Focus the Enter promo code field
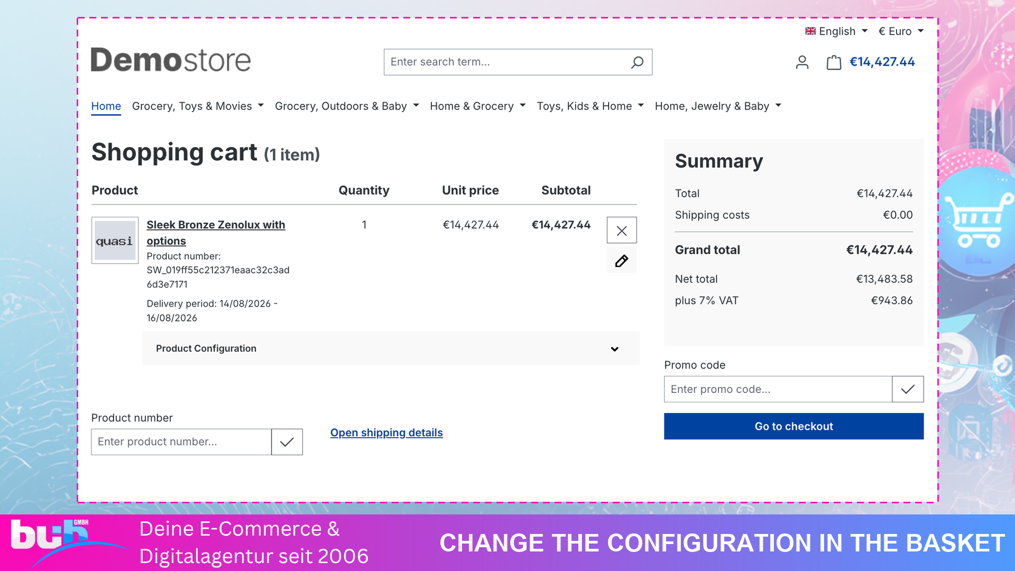 [778, 389]
